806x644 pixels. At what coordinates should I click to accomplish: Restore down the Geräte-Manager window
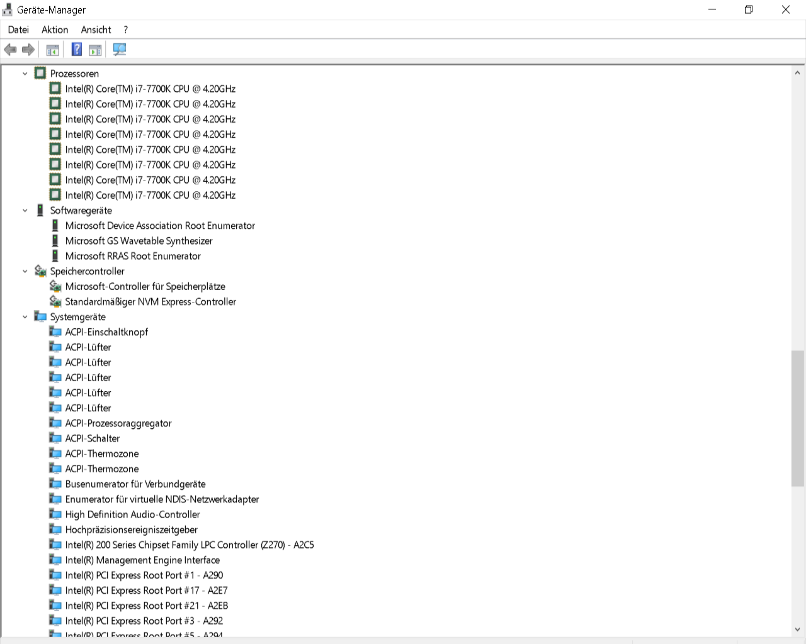749,9
